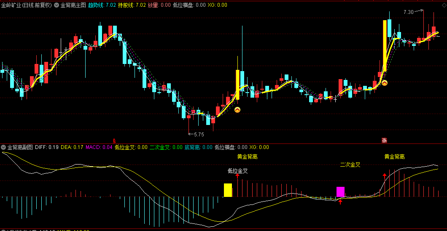The image size is (447, 231).
Task: Click the 金岭矿业(日线.前复权) stock title
Action: point(26,5)
